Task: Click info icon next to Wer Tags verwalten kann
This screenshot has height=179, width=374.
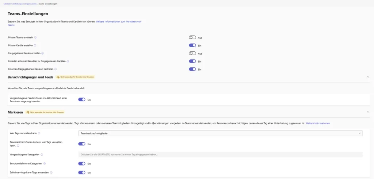Action: (39, 133)
